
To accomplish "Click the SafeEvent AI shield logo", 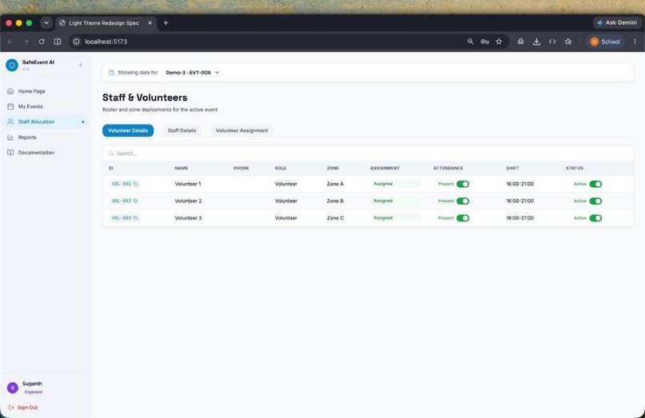I will click(12, 65).
